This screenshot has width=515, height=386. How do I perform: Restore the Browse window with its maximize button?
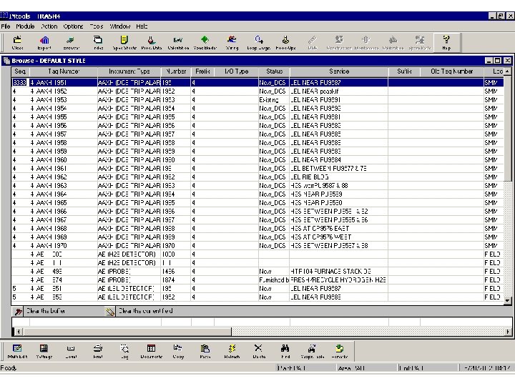(x=498, y=61)
